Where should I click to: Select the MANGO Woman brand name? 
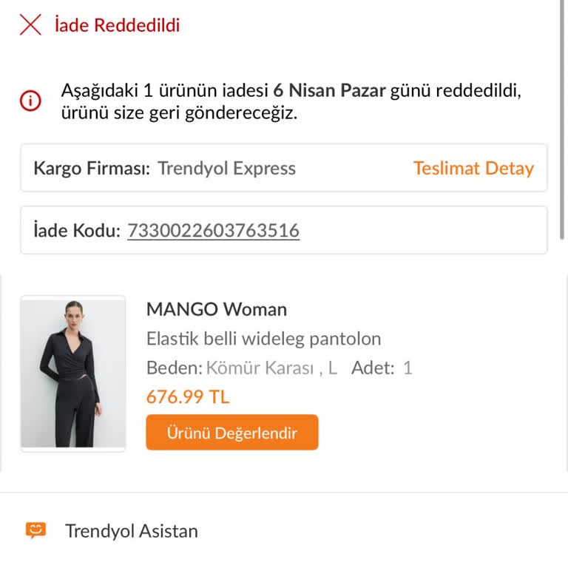tap(216, 309)
